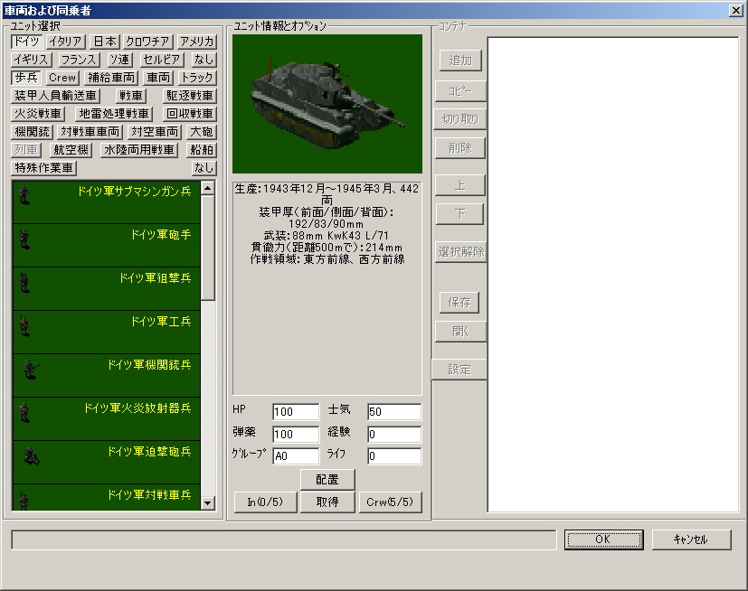Image resolution: width=748 pixels, height=591 pixels.
Task: Select ドイツ軍迫撃砲兵 soldier icon
Action: [31, 456]
